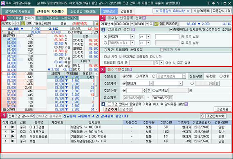Click the pin icon in the title bar
The image size is (233, 159).
[213, 3]
